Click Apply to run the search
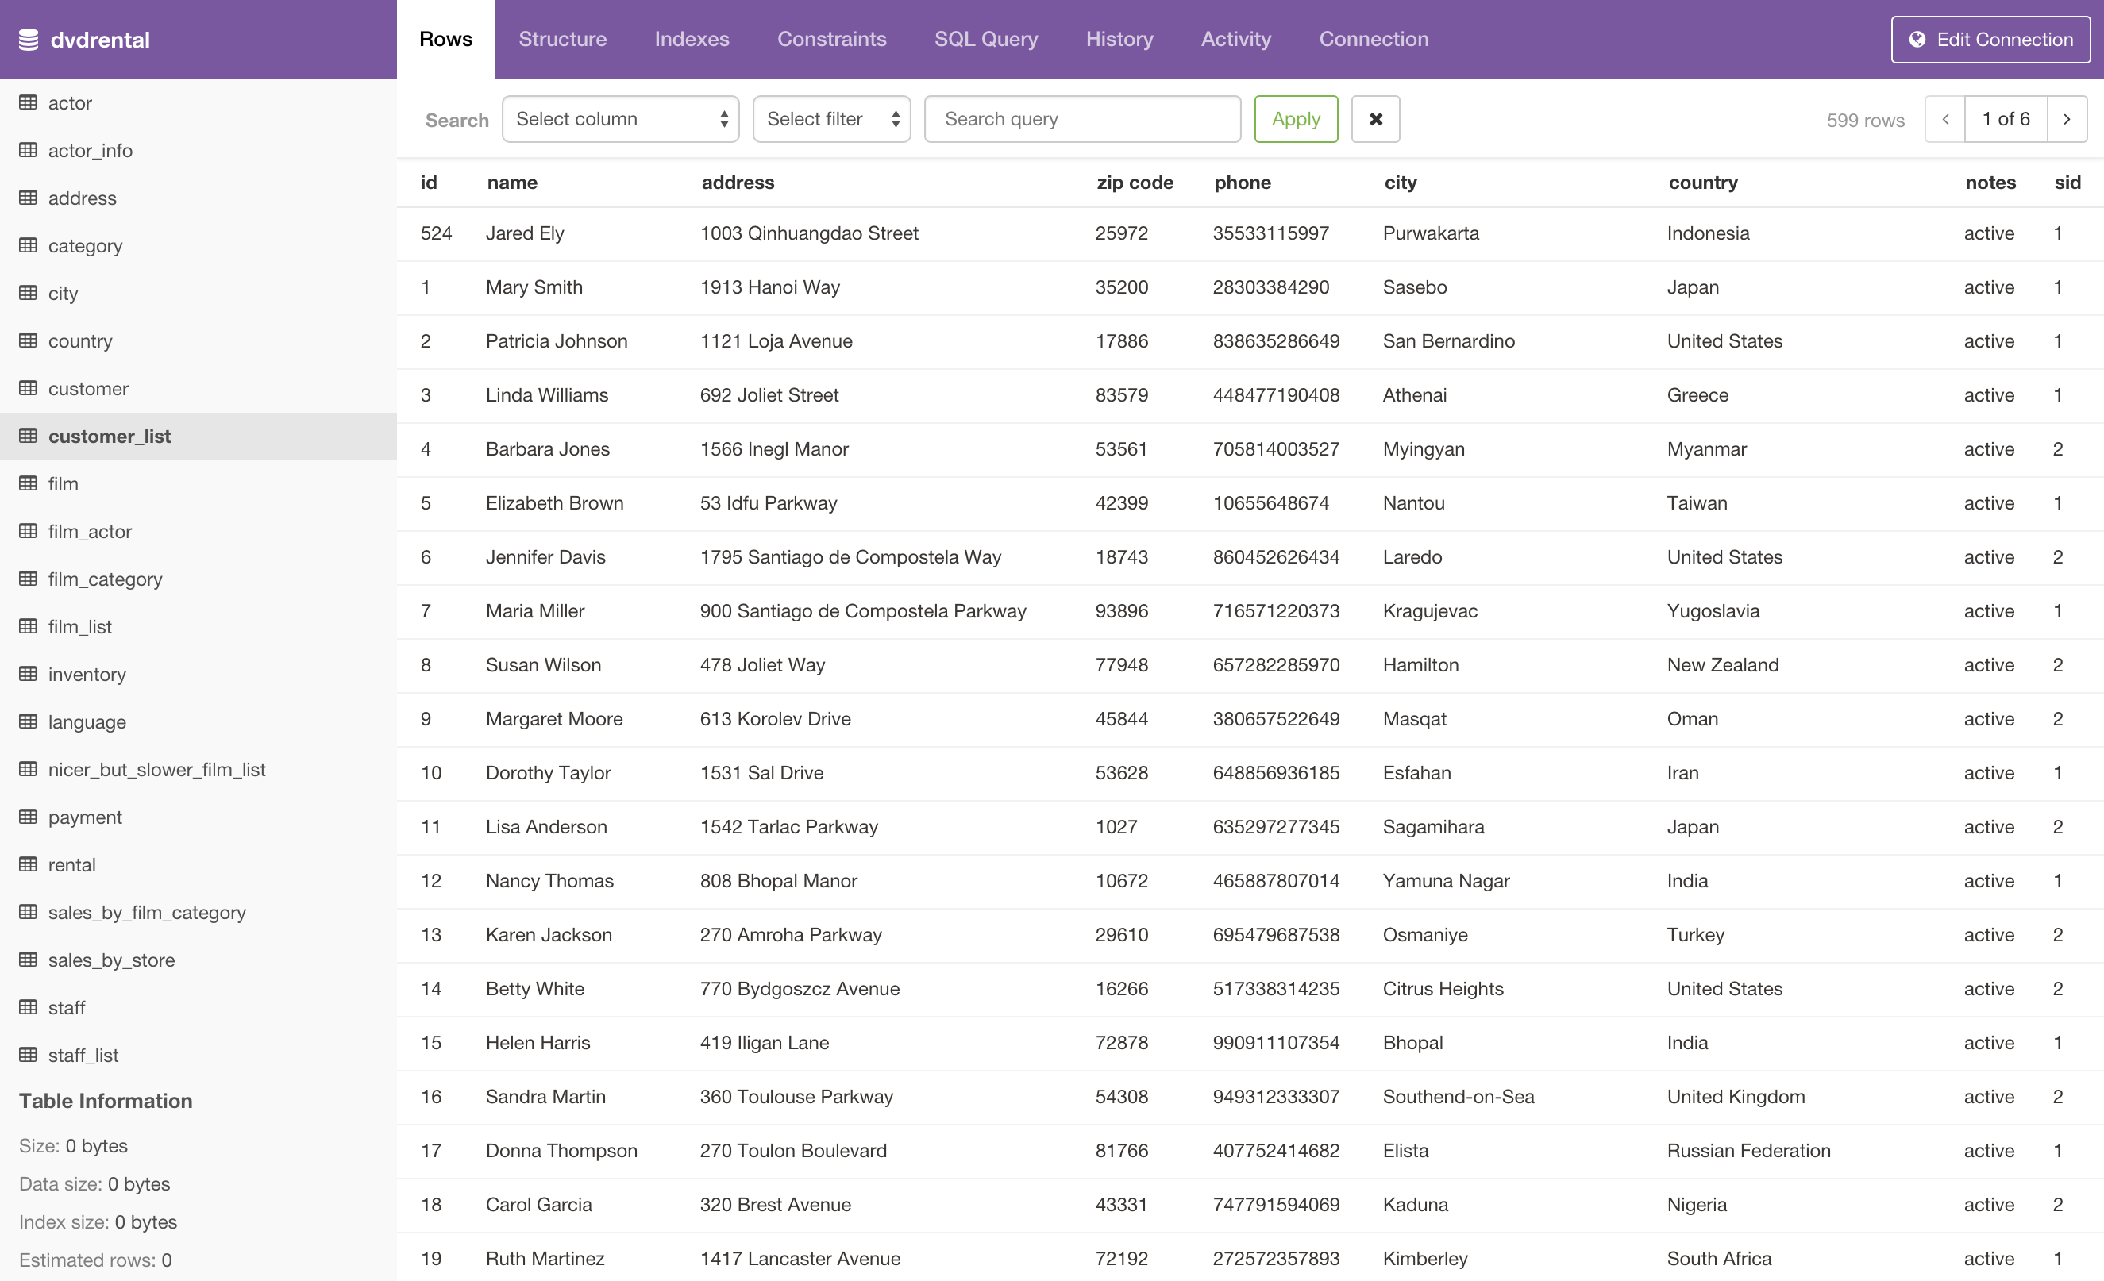 [1296, 118]
